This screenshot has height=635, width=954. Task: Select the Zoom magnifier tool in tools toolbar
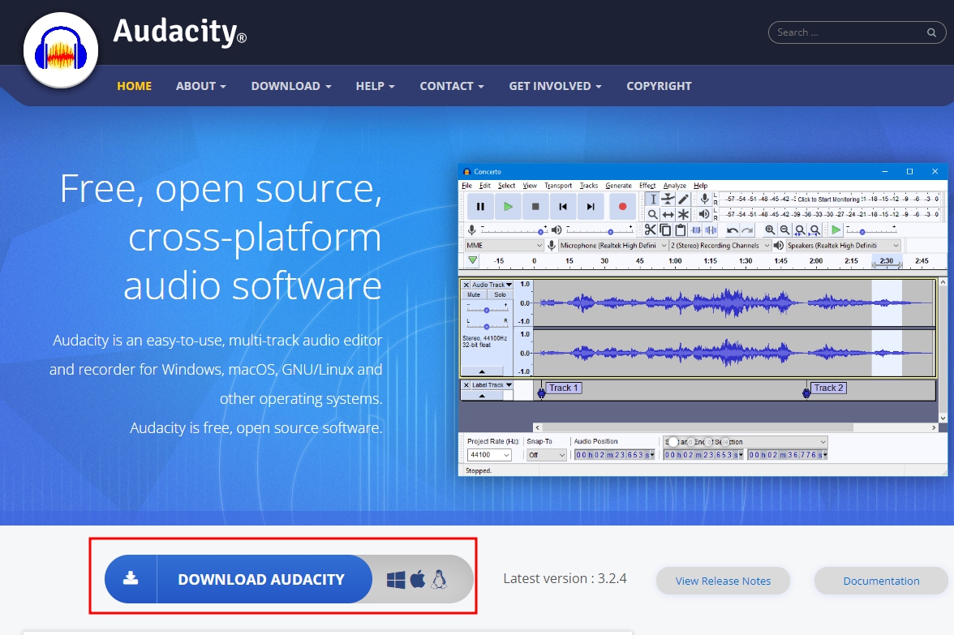pyautogui.click(x=653, y=214)
